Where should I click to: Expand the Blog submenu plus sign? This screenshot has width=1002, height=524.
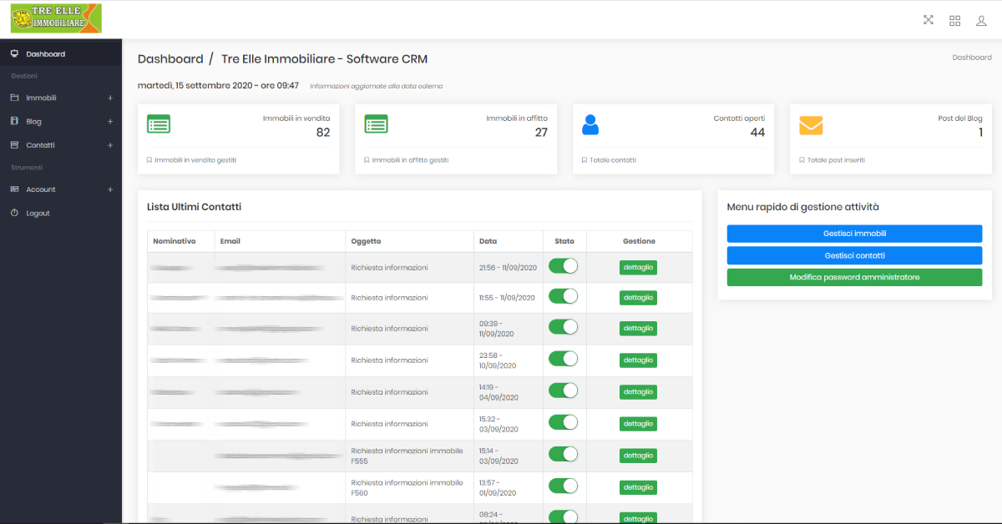tap(110, 121)
